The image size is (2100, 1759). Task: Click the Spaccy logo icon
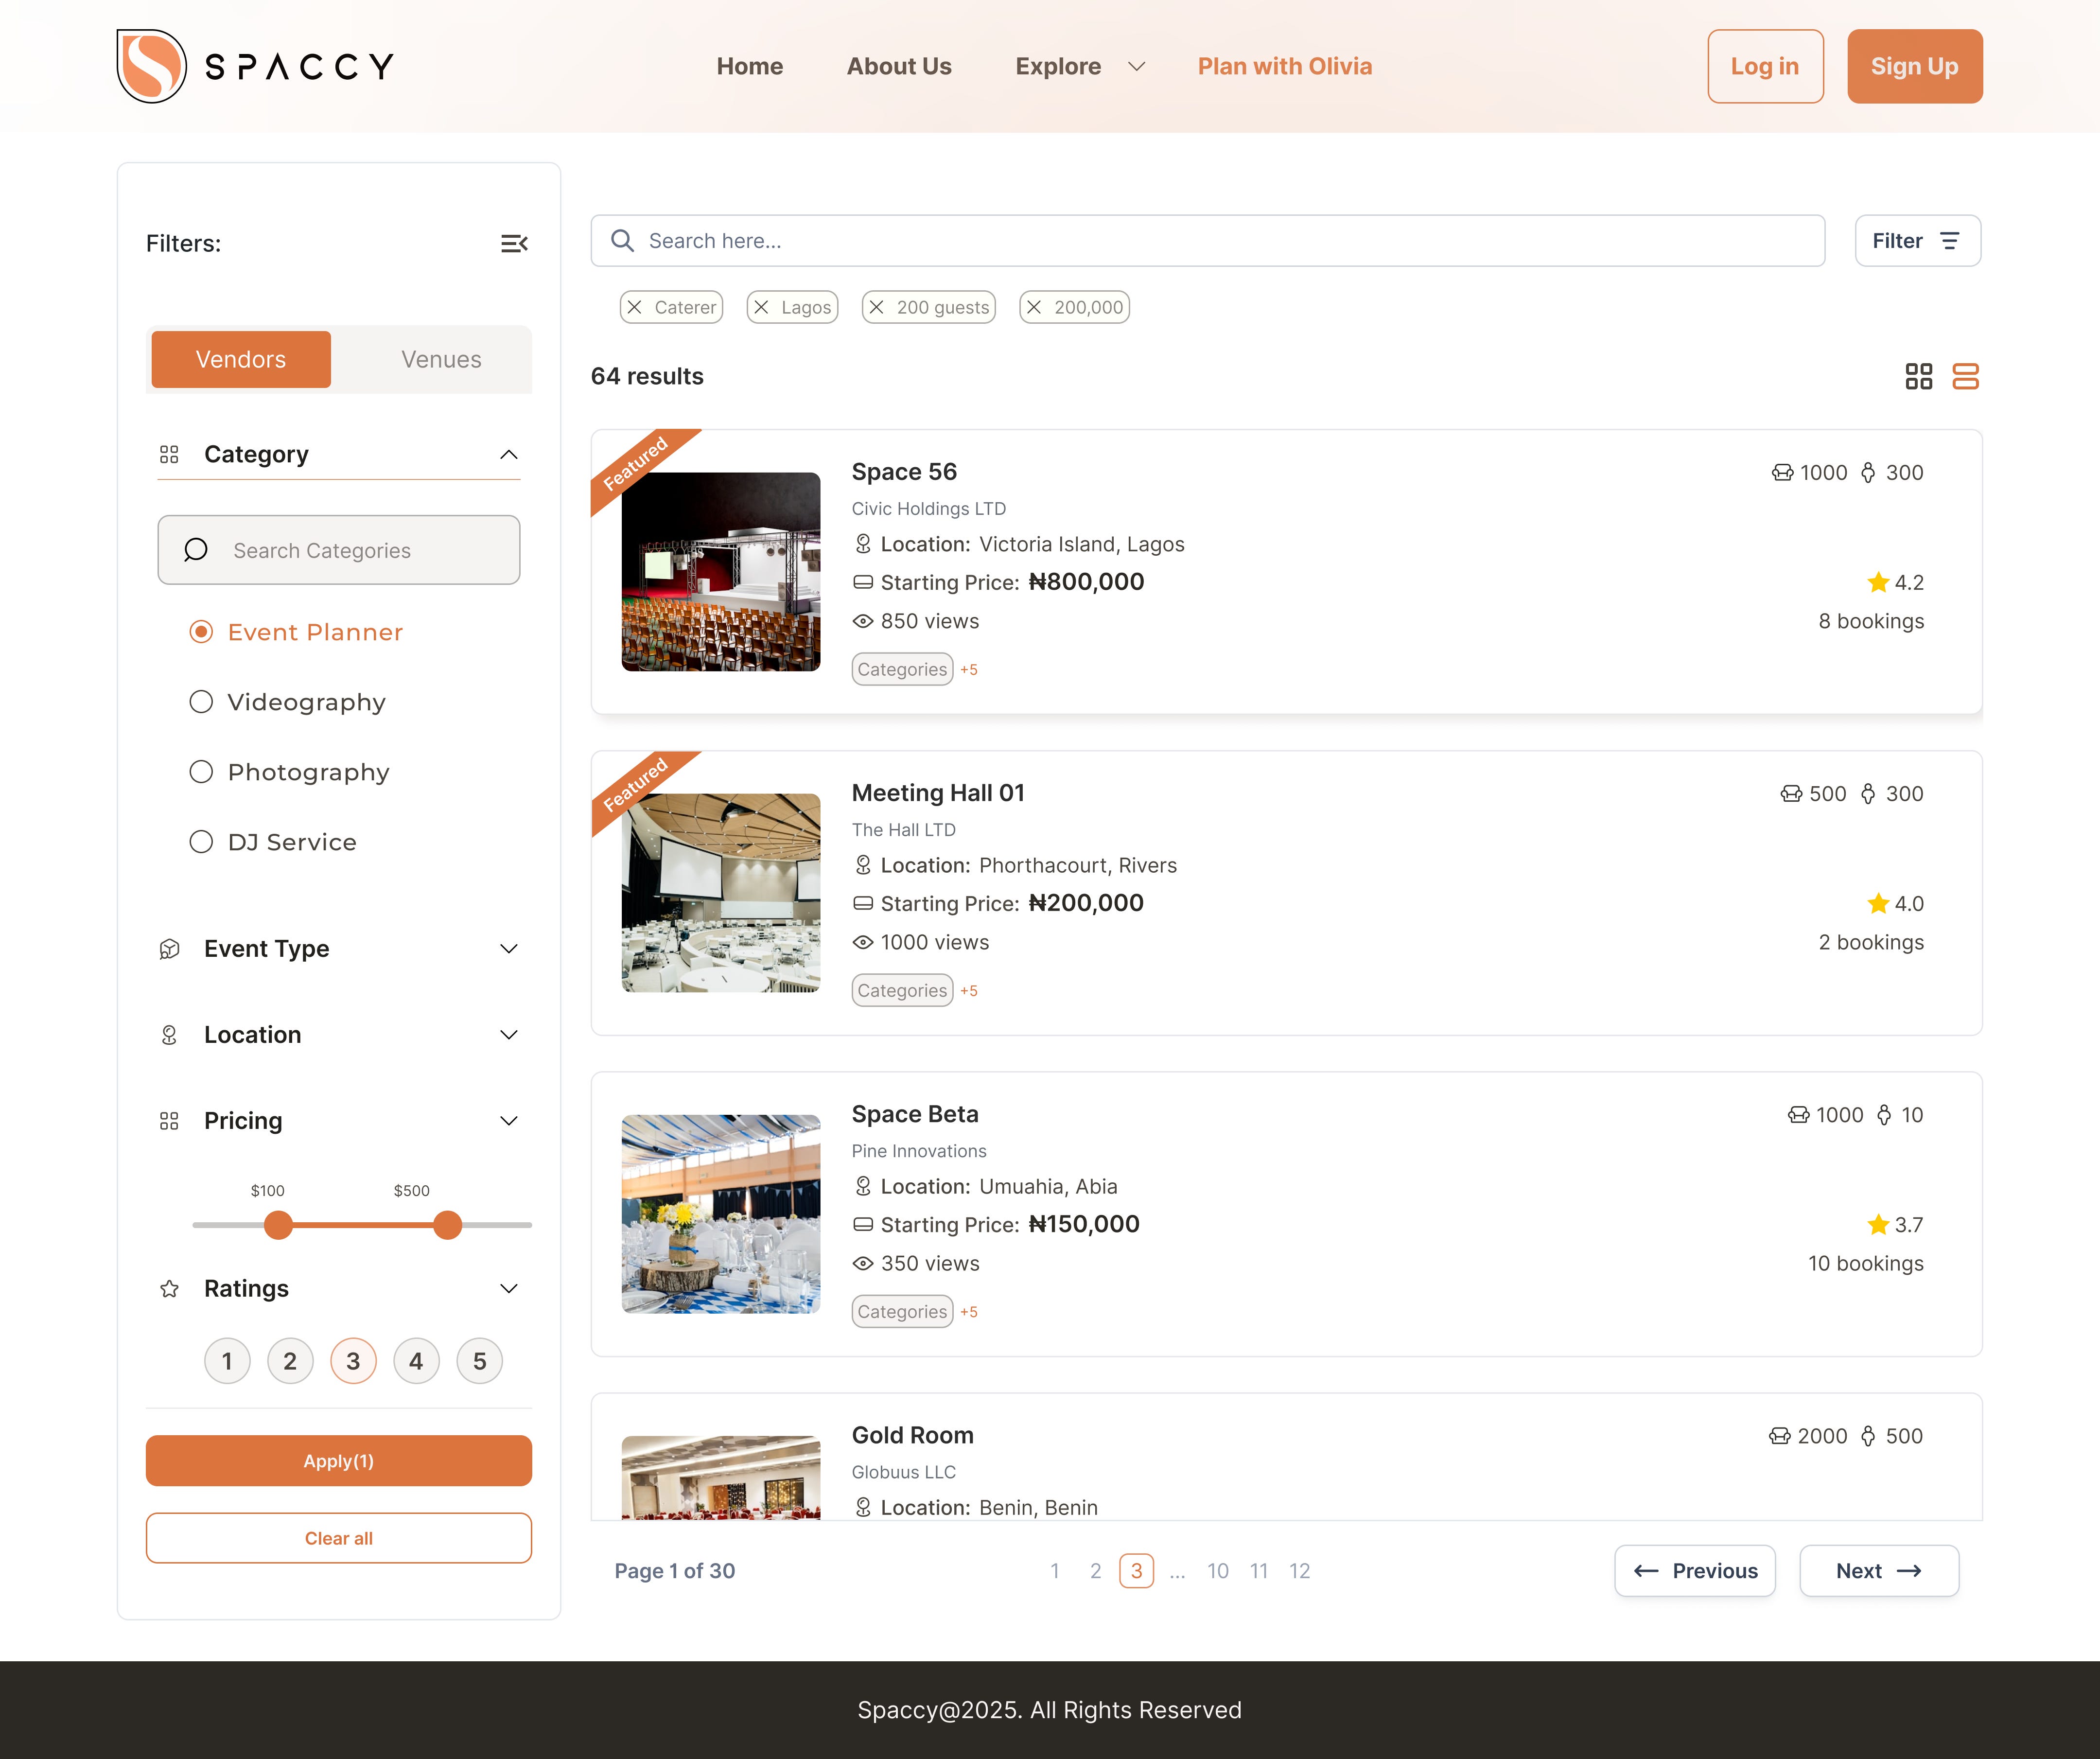pyautogui.click(x=151, y=66)
